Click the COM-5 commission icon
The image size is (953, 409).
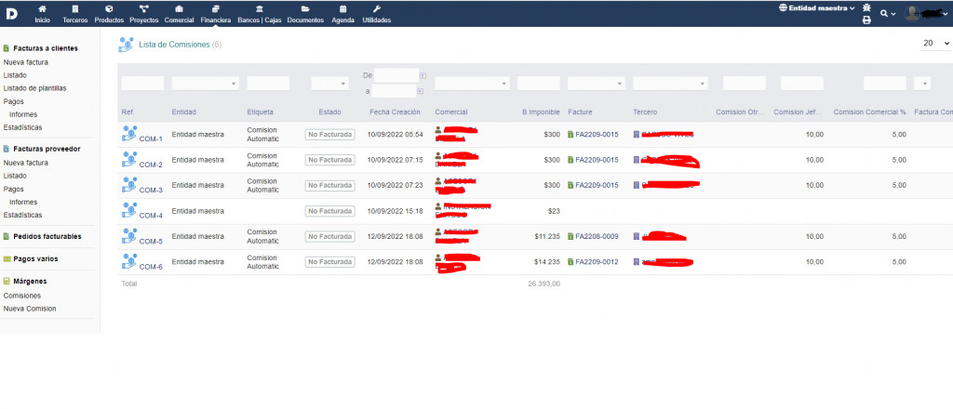click(x=129, y=235)
